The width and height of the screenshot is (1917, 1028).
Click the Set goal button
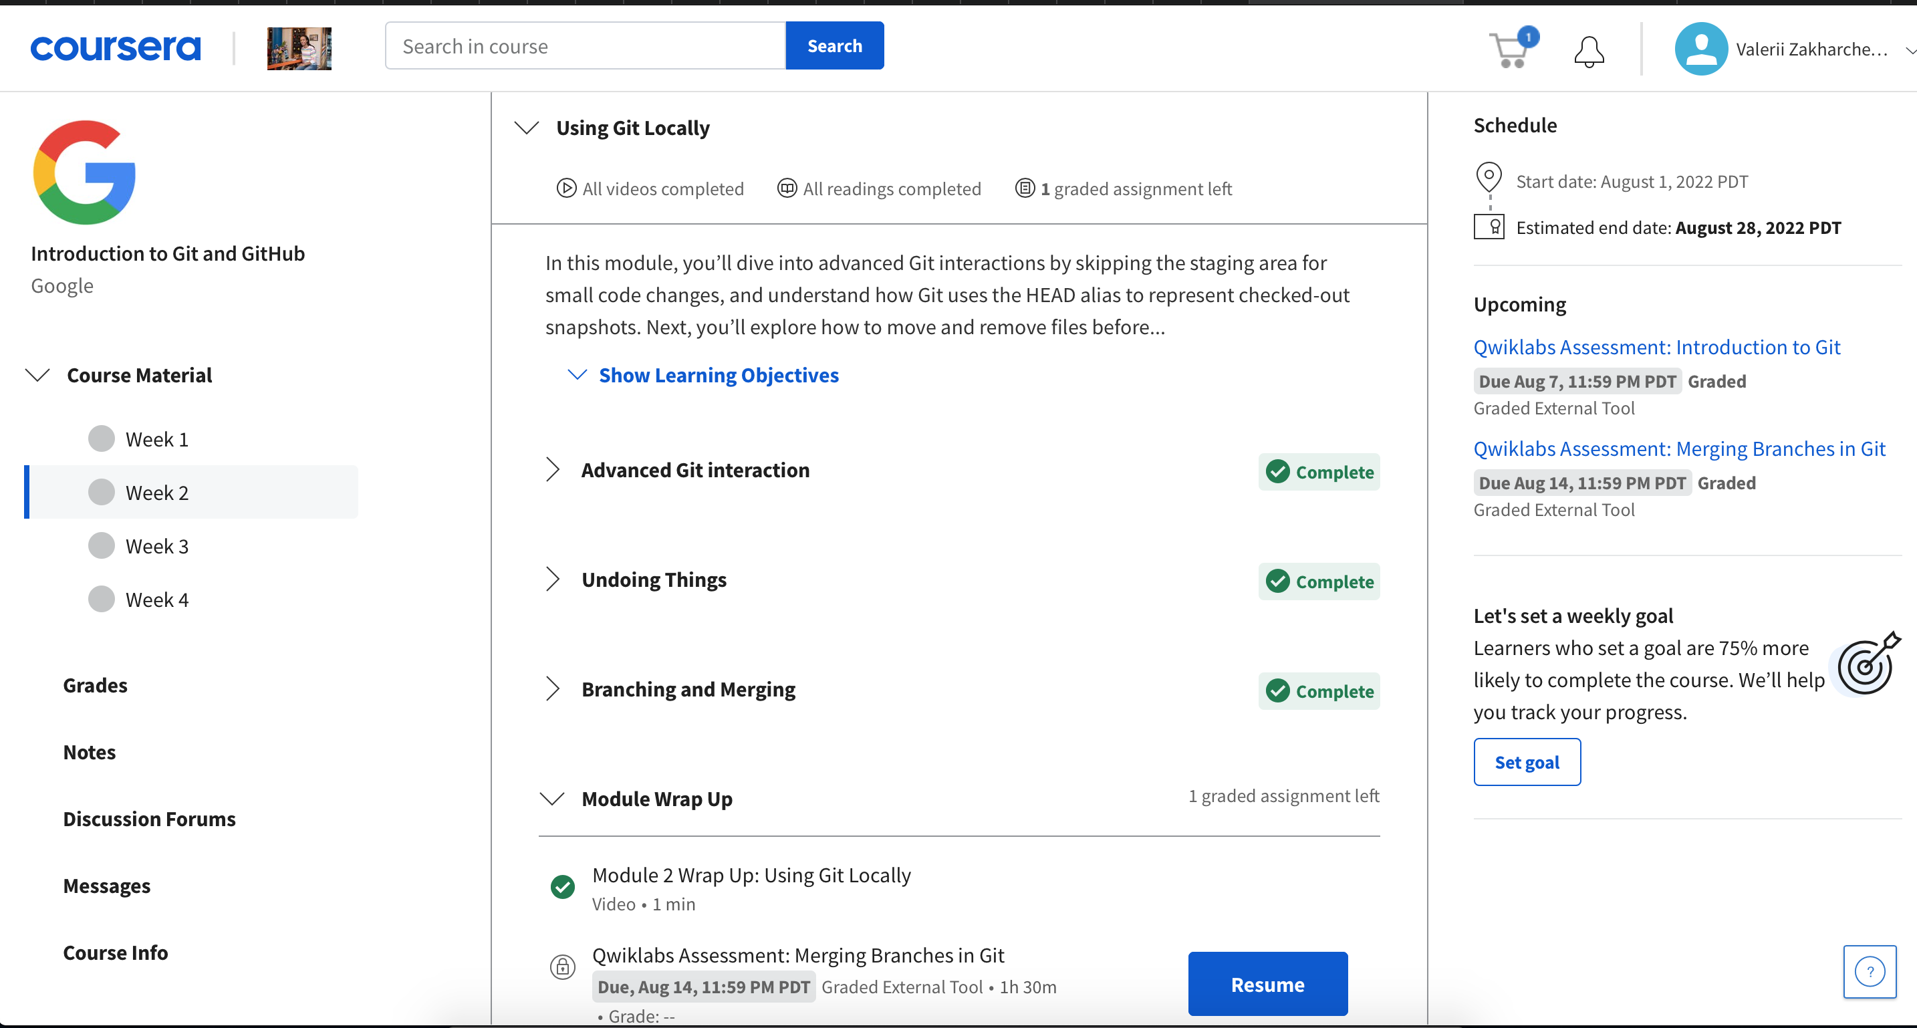pos(1527,762)
